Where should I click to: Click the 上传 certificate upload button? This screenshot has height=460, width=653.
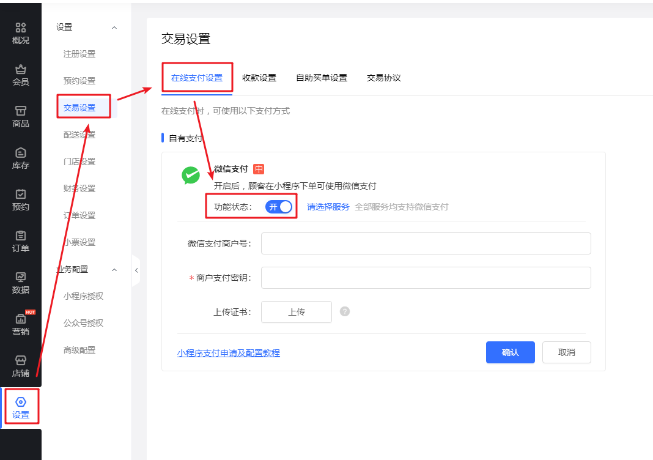[297, 312]
